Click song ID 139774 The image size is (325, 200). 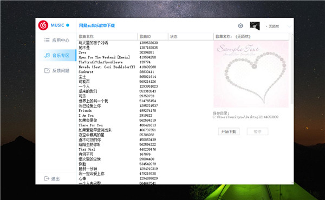tap(145, 62)
